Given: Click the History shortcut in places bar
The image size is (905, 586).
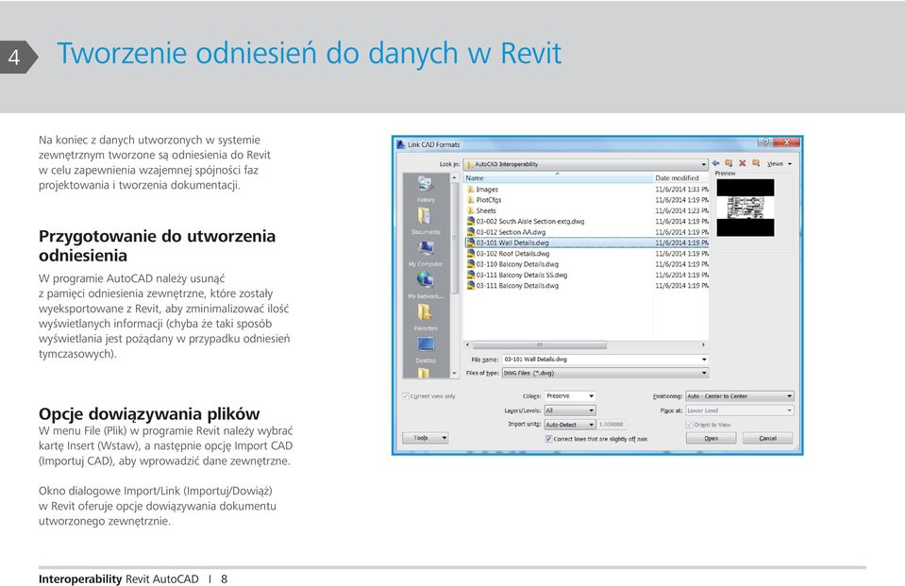Looking at the screenshot, I should pos(426,189).
